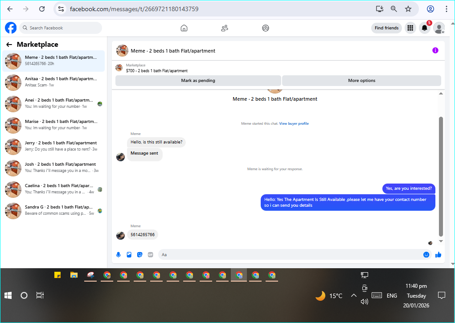Viewport: 455px width, 323px height.
Task: Open the Friends icon in top navigation
Action: point(225,28)
